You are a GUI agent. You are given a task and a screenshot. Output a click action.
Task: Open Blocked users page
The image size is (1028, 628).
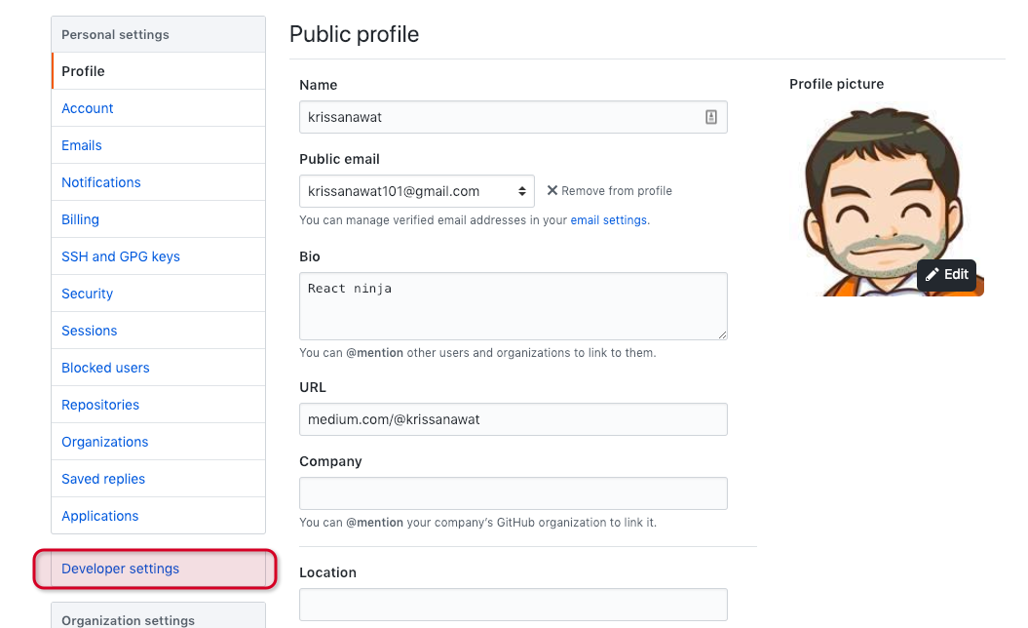click(105, 368)
